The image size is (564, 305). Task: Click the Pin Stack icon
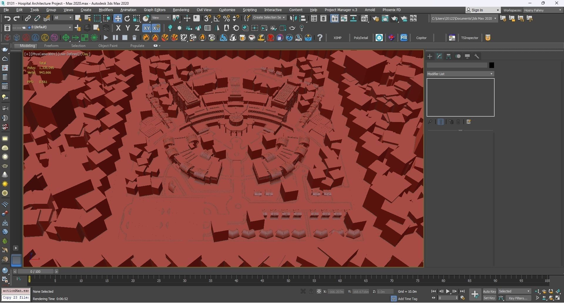coord(430,122)
